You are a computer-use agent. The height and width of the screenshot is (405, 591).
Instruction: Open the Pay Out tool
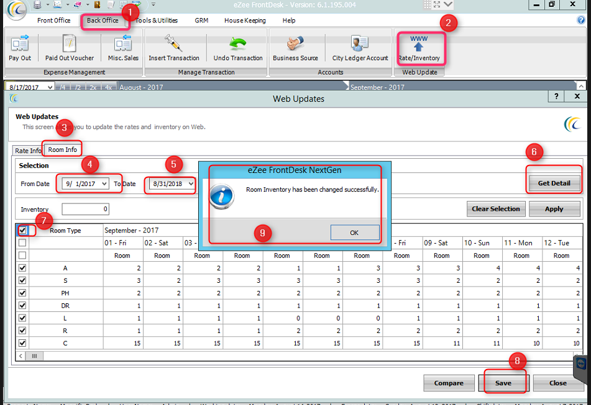point(20,48)
